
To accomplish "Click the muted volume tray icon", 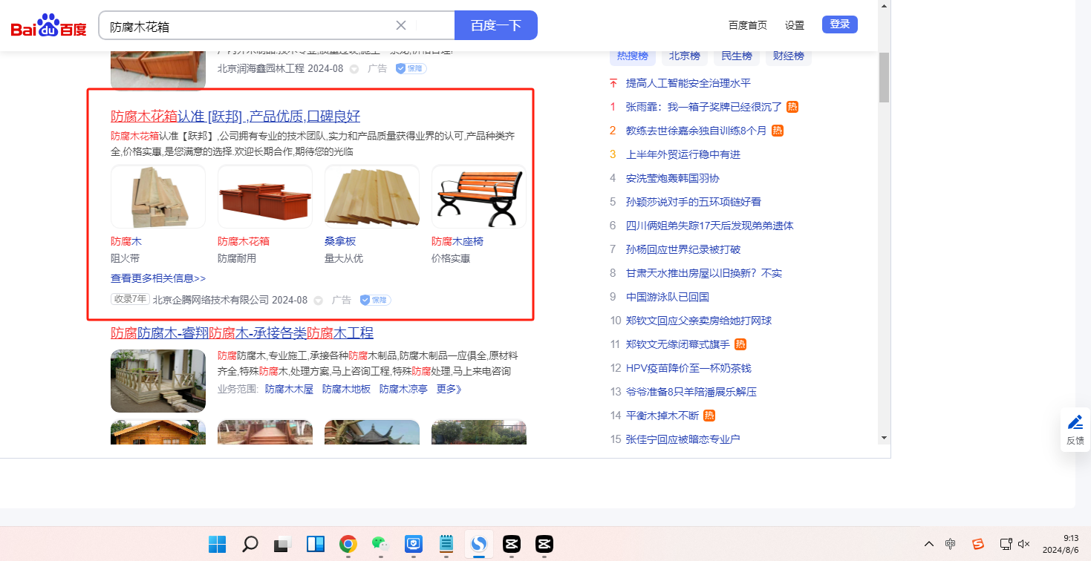I will pyautogui.click(x=1024, y=544).
